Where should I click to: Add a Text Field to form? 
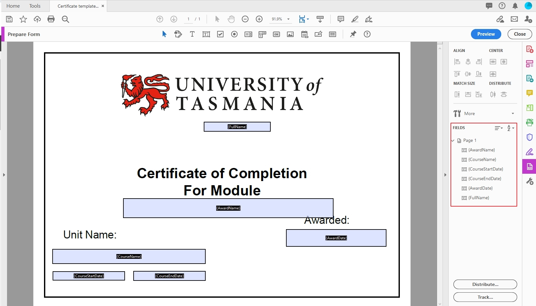pos(206,34)
